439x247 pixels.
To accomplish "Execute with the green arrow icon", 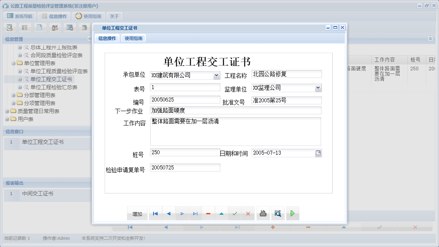I will pyautogui.click(x=292, y=213).
